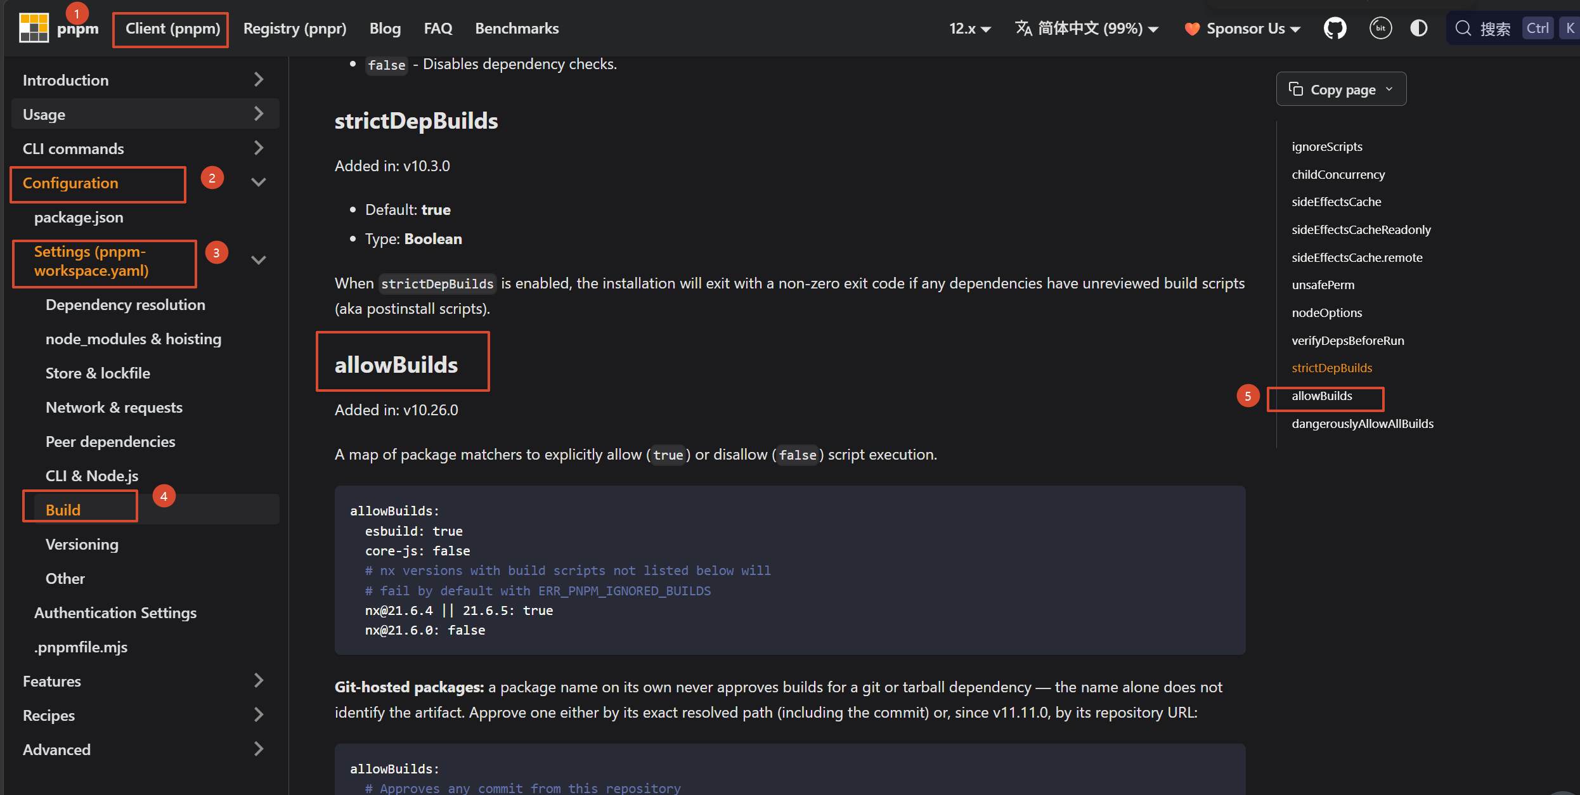Open Introduction in the sidebar
1580x795 pixels.
[x=65, y=81]
